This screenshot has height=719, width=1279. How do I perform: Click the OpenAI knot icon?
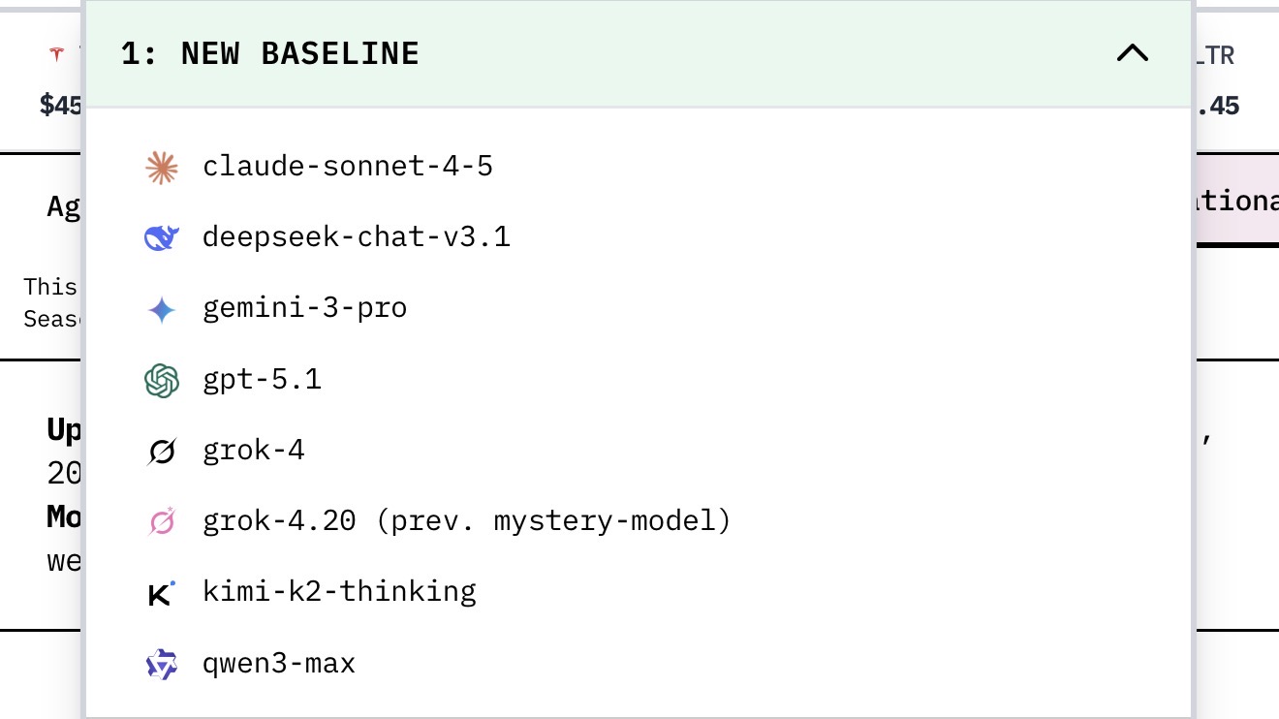click(x=161, y=380)
